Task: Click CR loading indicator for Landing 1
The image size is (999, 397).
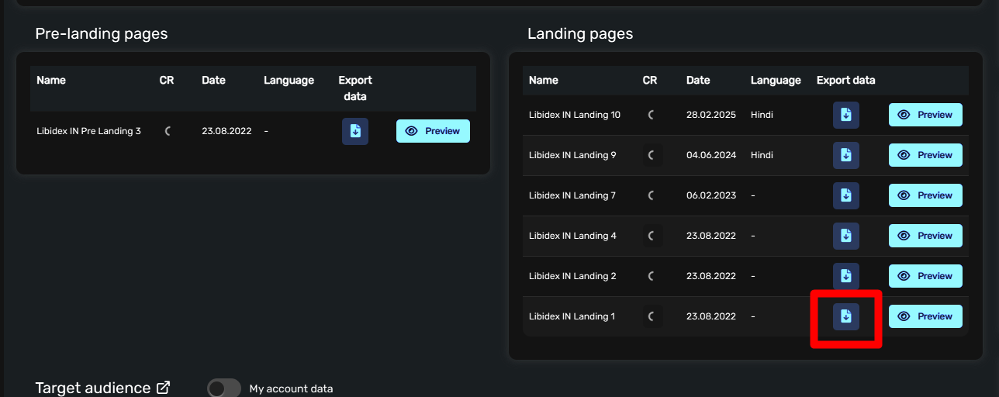Action: coord(652,316)
